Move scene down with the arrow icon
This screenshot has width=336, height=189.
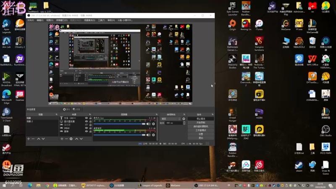[x=43, y=139]
